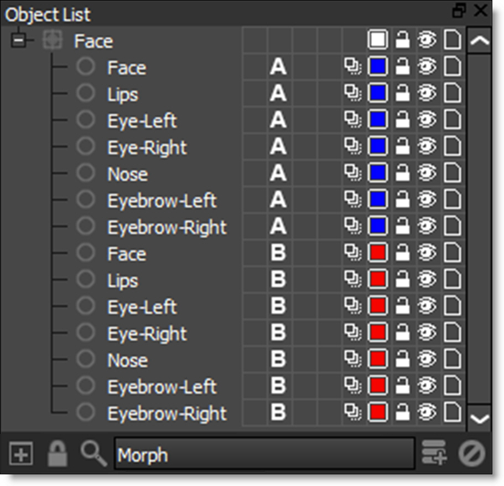Click the A label on Face row
This screenshot has height=486, width=504.
pos(278,68)
